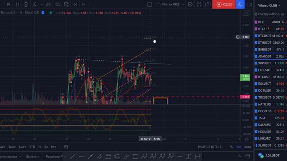Open the financials bar chart icon
The image size is (287, 161).
[48, 4]
